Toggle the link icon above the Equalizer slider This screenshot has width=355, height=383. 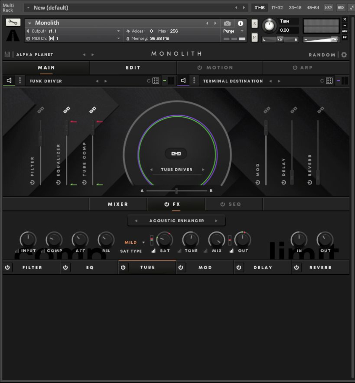pos(67,110)
